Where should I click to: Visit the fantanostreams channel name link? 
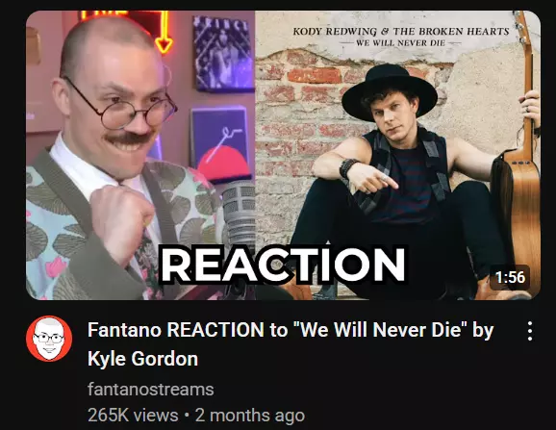[x=151, y=390]
